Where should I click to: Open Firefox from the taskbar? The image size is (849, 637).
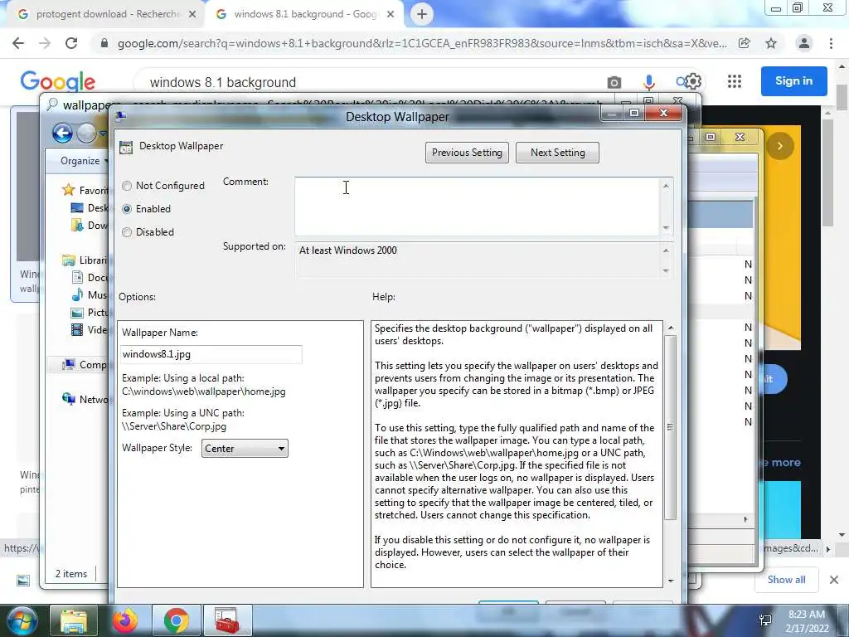point(125,620)
